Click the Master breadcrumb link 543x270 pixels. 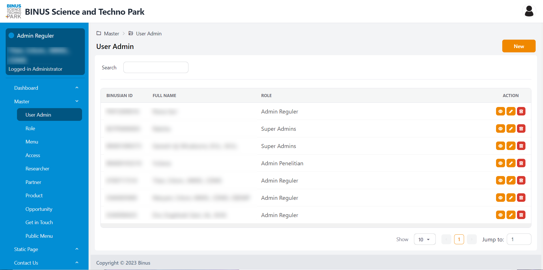tap(111, 34)
